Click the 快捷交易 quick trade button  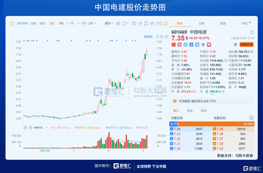click(x=246, y=45)
